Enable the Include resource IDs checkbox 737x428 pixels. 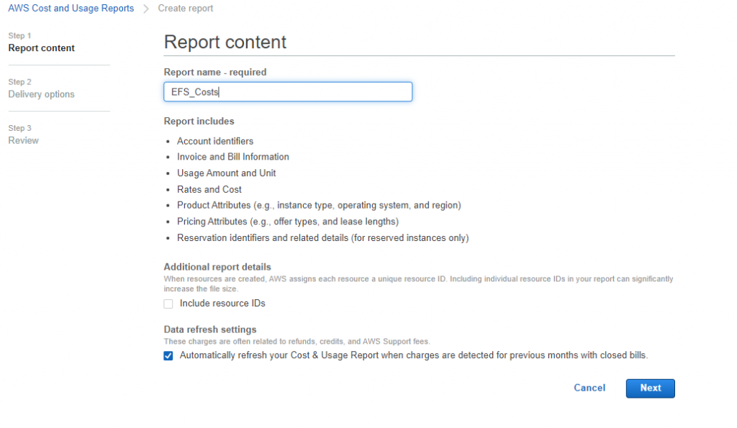[168, 304]
